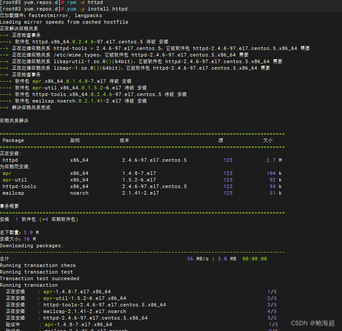Click install line 'mailcap-2.1.41-2.el7.noarch'

click(x=85, y=311)
